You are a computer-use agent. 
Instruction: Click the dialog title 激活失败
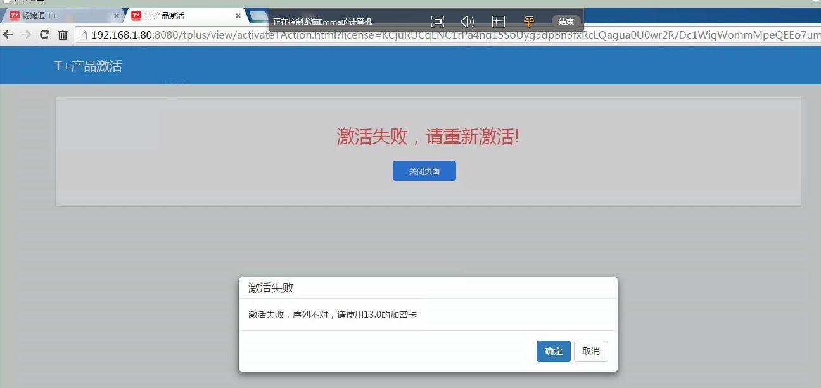tap(271, 288)
